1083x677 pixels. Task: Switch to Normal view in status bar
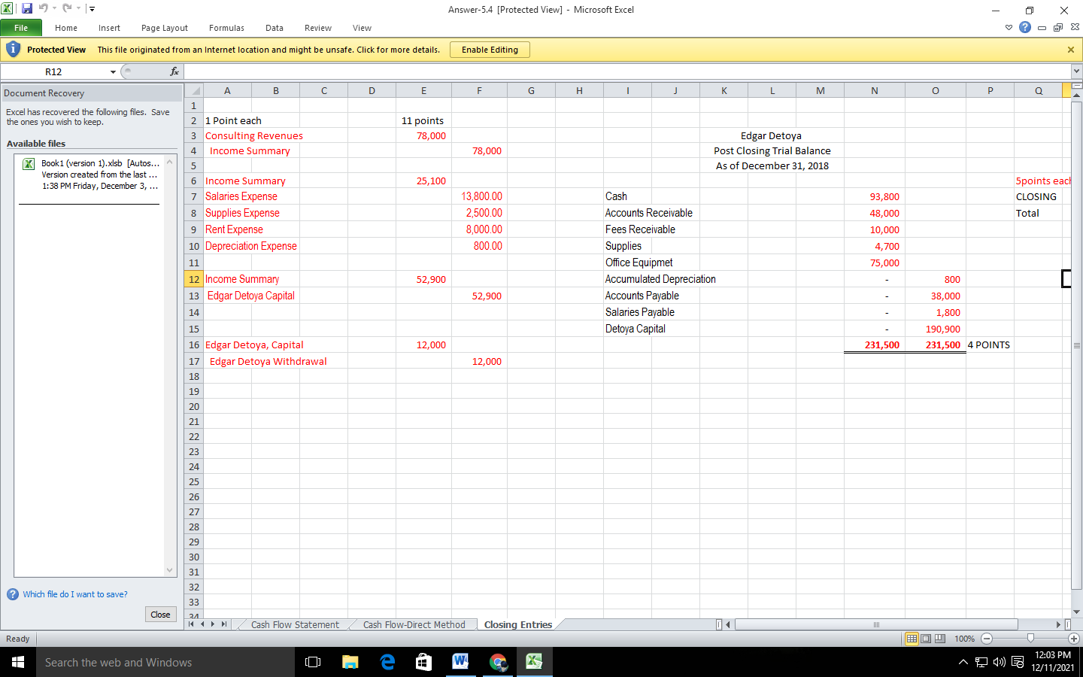coord(912,639)
